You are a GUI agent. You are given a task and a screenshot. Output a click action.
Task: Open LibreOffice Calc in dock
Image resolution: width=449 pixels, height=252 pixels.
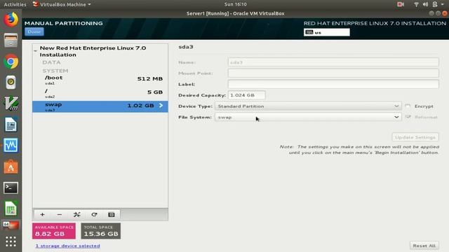click(11, 209)
